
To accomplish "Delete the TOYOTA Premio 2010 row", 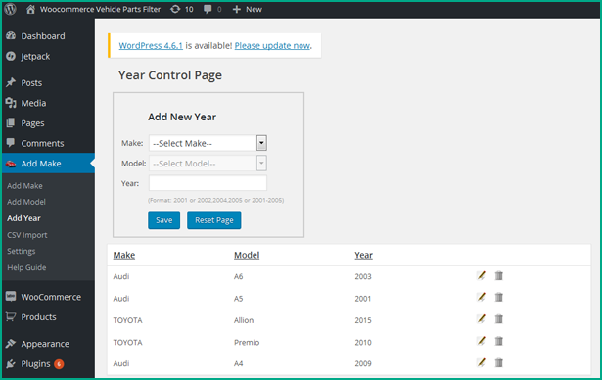I will [x=498, y=341].
